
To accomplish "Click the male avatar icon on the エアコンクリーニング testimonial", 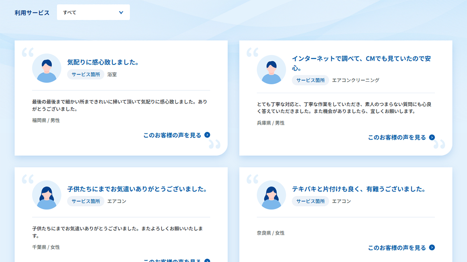I will pyautogui.click(x=271, y=70).
